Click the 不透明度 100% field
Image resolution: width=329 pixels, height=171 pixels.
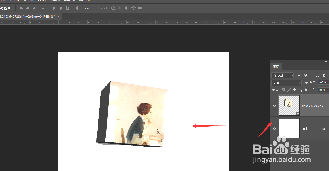pos(323,83)
